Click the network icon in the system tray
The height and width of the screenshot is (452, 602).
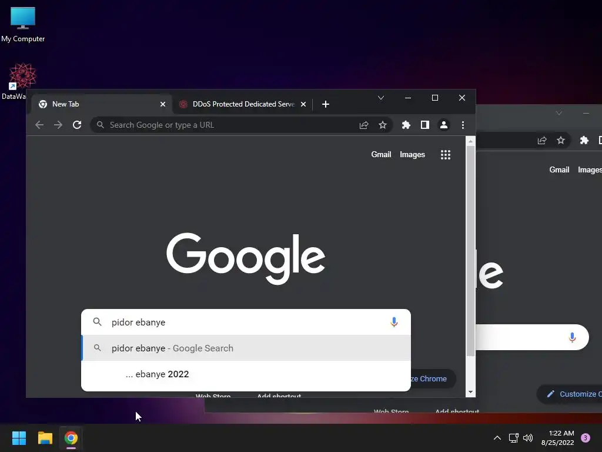[513, 438]
